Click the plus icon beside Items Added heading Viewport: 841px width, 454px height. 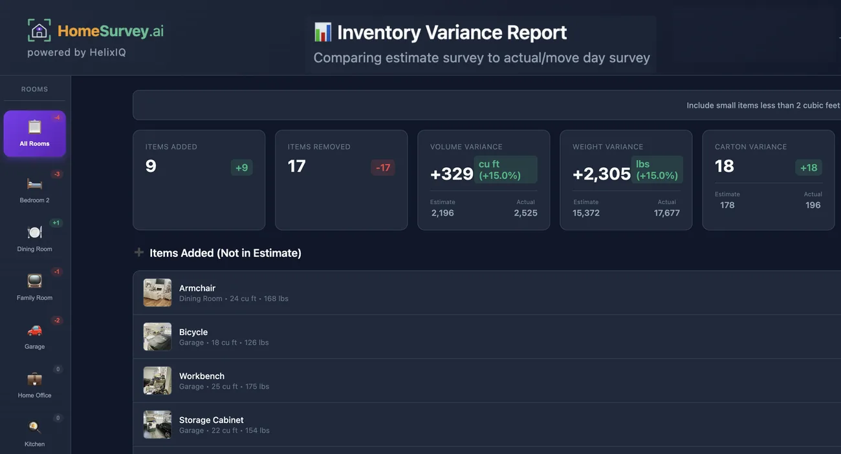coord(139,253)
